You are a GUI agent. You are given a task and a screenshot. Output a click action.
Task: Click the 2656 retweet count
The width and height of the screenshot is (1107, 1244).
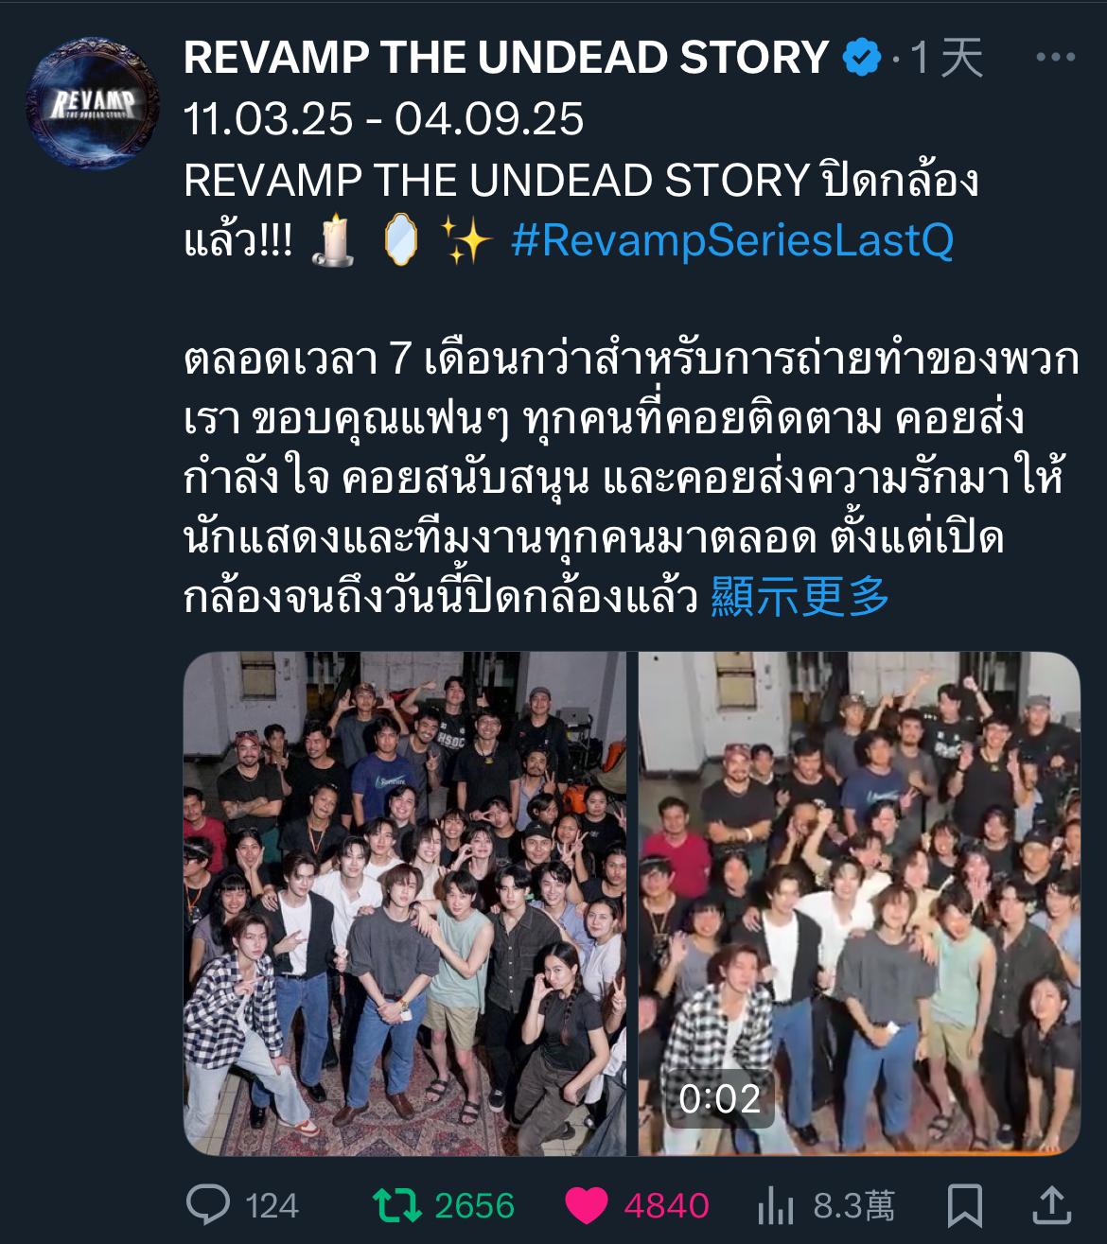coord(475,1206)
